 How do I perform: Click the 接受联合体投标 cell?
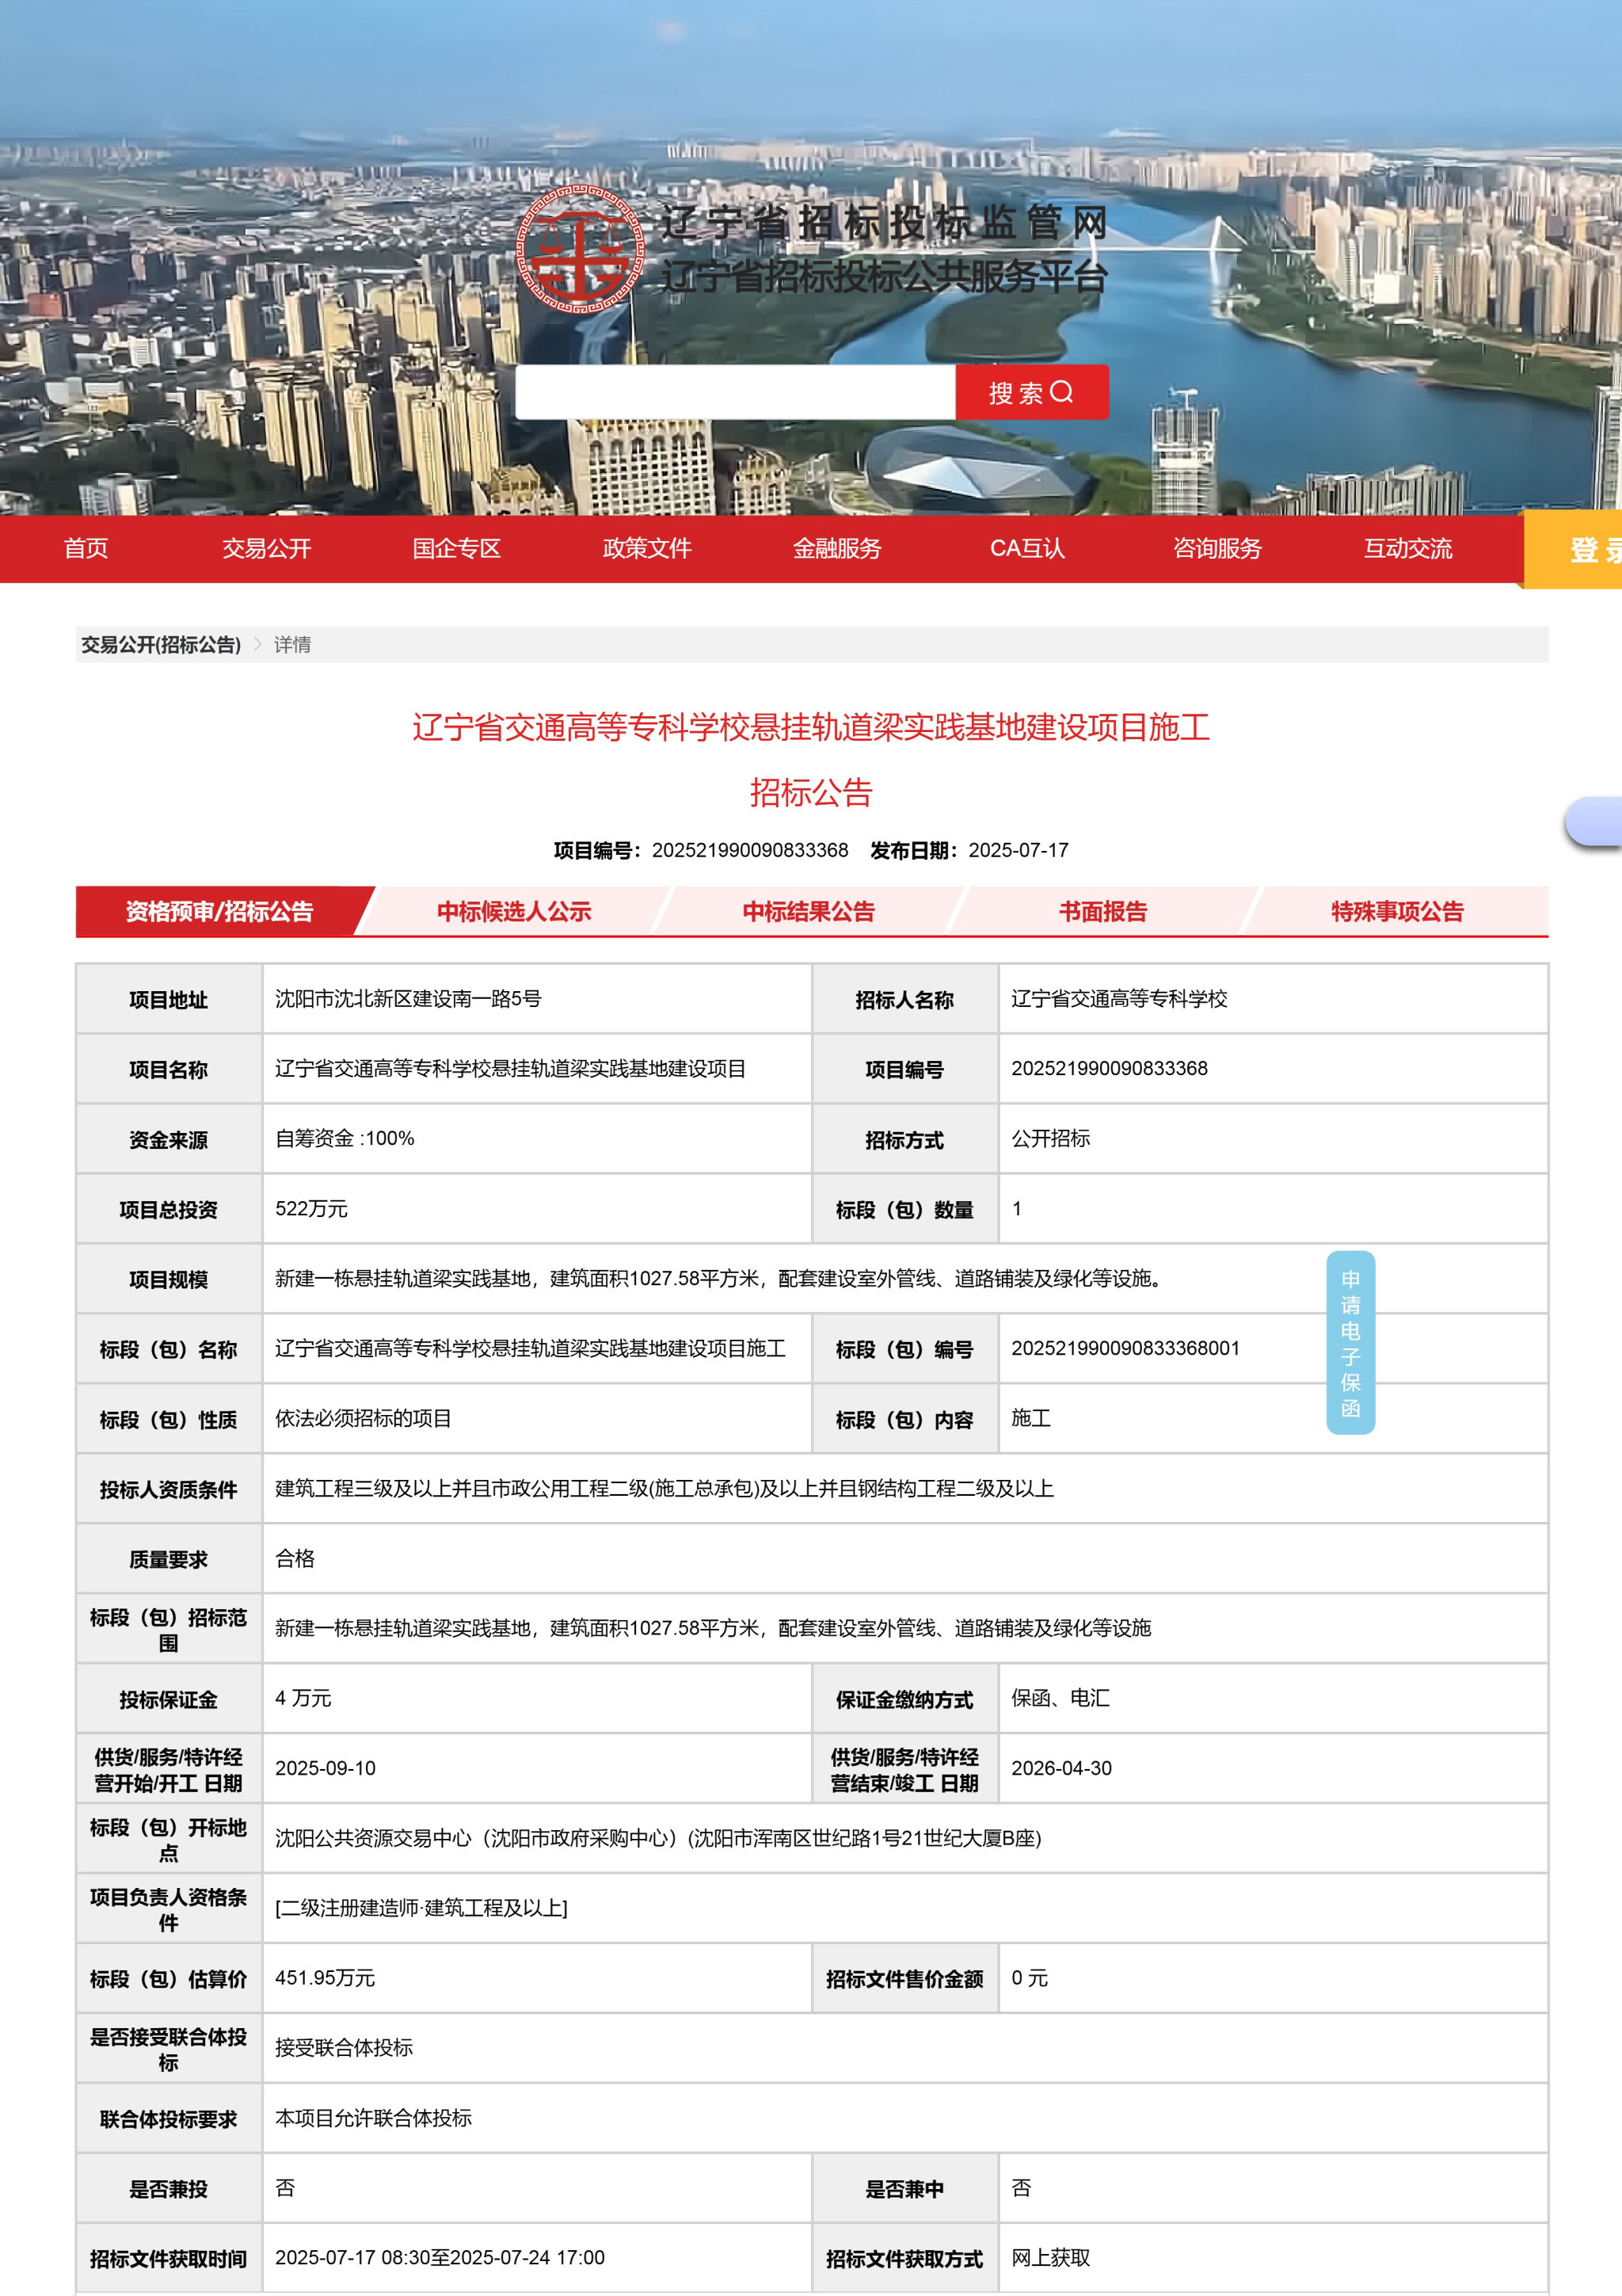(905, 2048)
